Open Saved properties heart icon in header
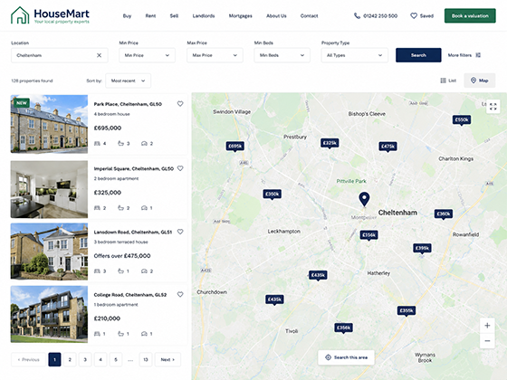 pos(414,15)
